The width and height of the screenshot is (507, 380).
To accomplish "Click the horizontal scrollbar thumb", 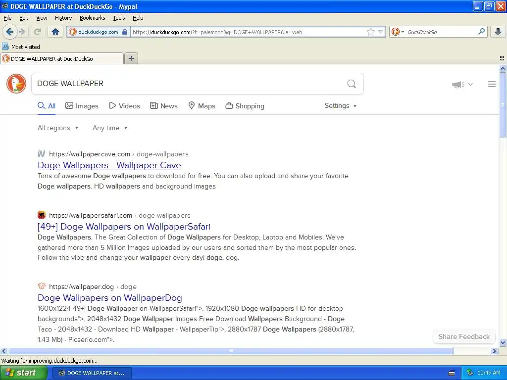I will 231,351.
